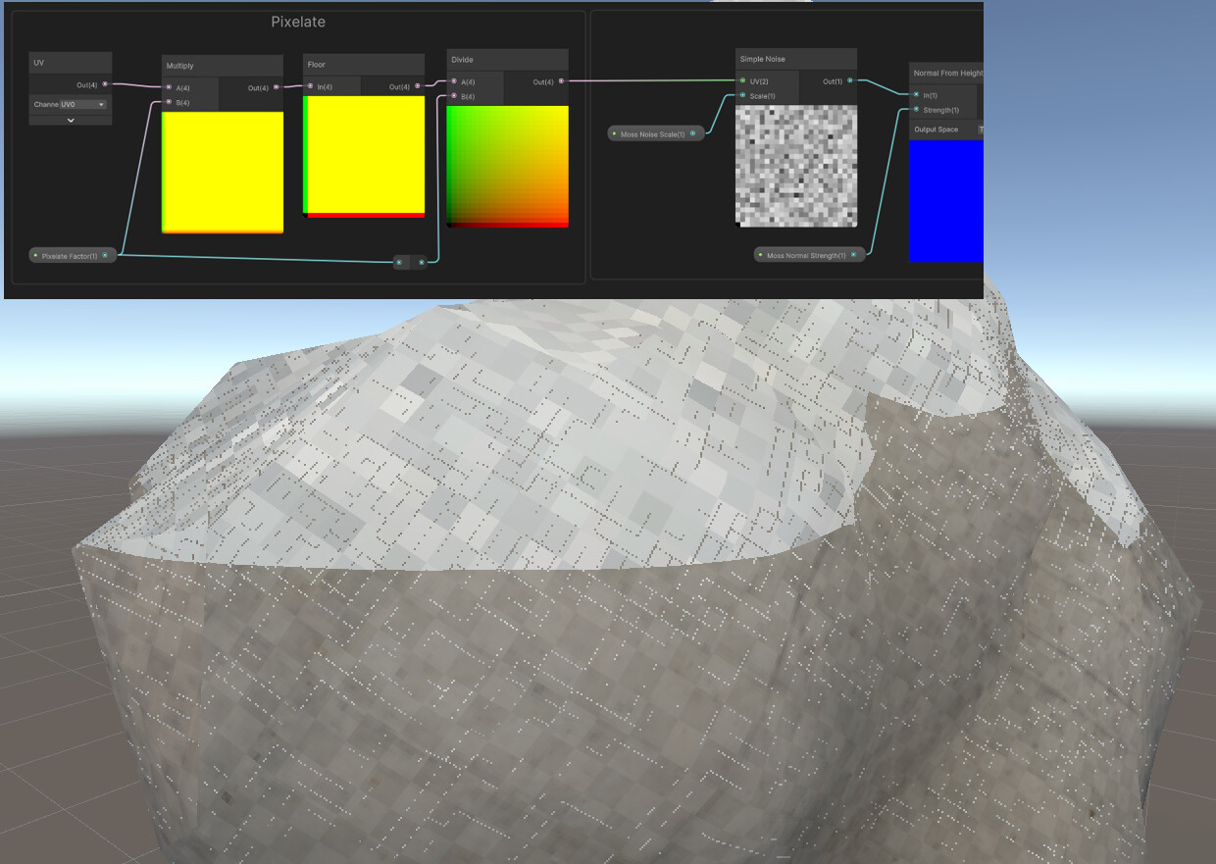Click the output port of the Pixelate Factor pill
This screenshot has height=864, width=1216.
106,255
